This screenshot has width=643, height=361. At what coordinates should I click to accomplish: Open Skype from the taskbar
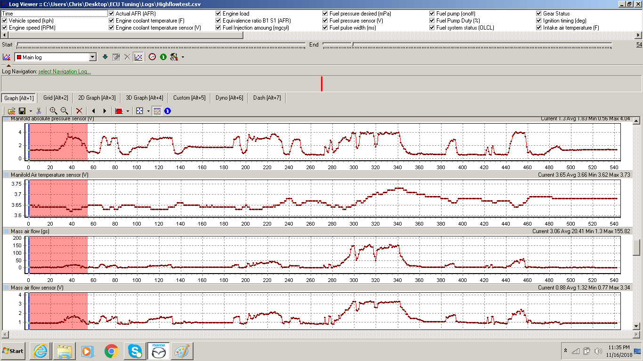pyautogui.click(x=135, y=351)
